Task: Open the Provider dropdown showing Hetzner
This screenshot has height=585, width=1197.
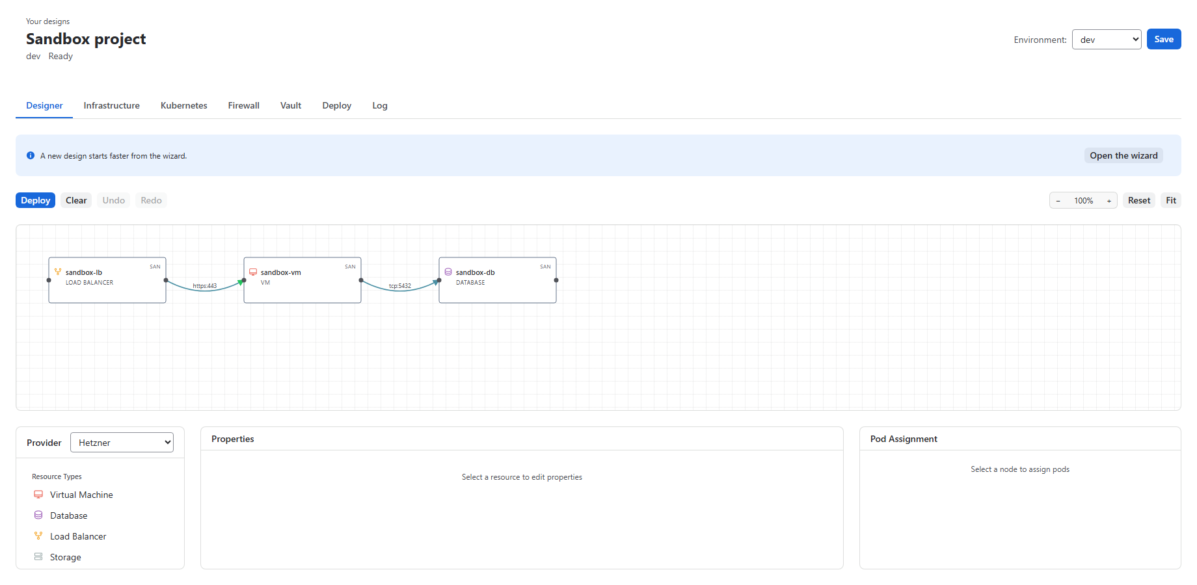Action: [x=122, y=443]
